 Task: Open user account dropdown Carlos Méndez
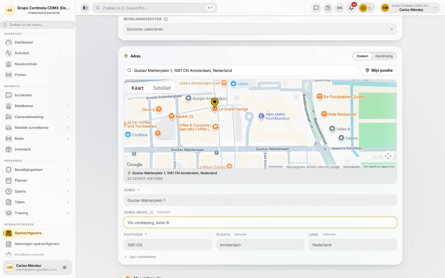410,8
